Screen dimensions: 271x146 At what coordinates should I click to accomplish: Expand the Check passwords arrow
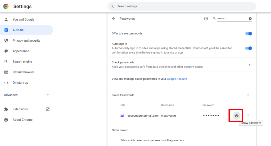[250, 65]
